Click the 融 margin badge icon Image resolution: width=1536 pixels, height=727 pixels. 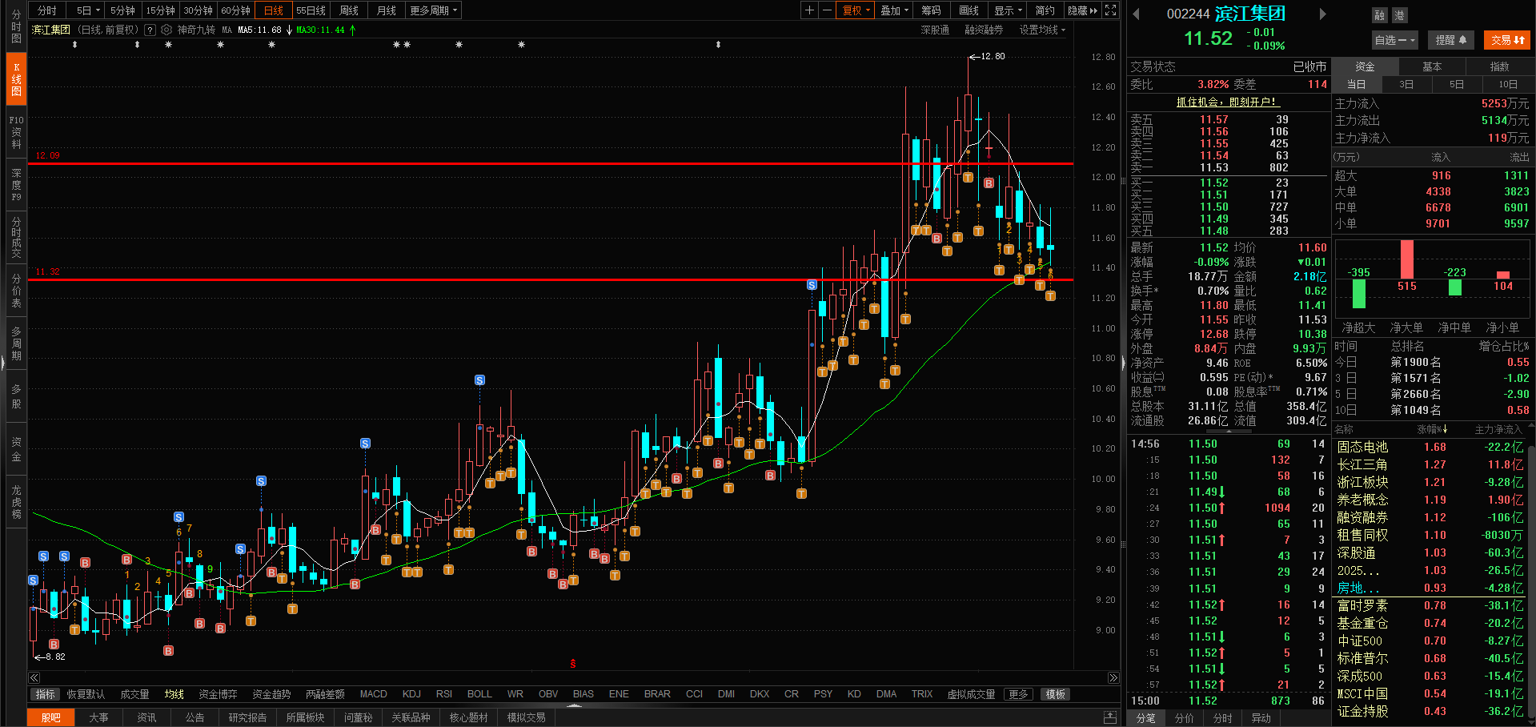(x=1379, y=15)
